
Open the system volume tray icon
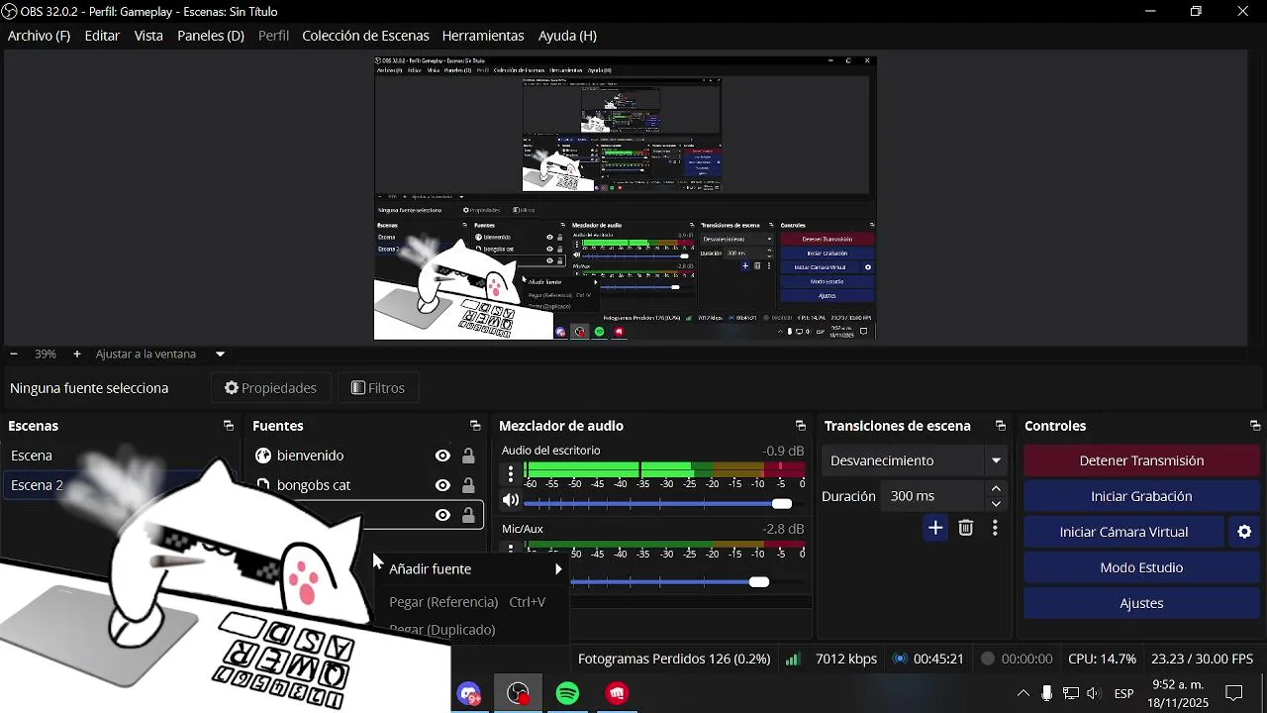pos(1094,693)
